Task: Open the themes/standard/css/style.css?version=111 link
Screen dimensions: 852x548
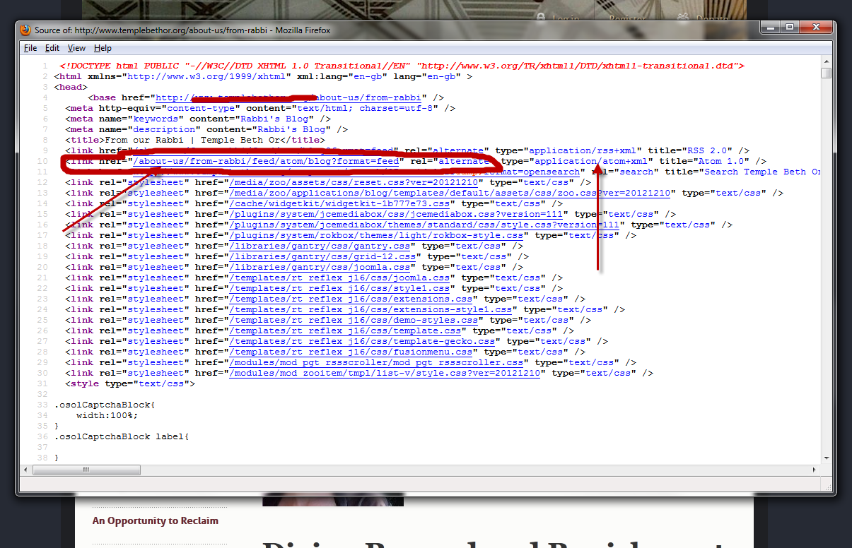Action: click(x=425, y=225)
